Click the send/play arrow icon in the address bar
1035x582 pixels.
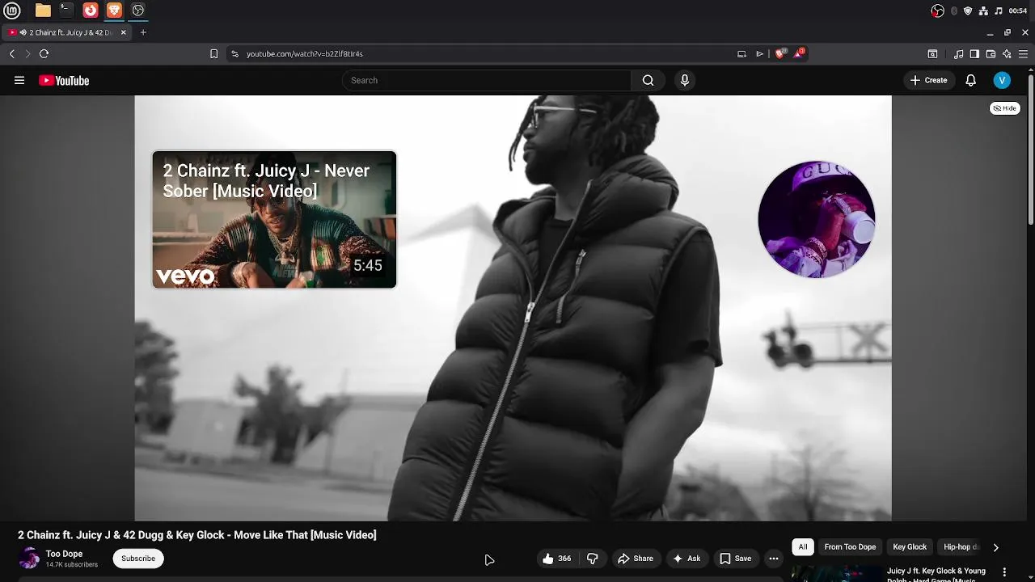coord(759,54)
